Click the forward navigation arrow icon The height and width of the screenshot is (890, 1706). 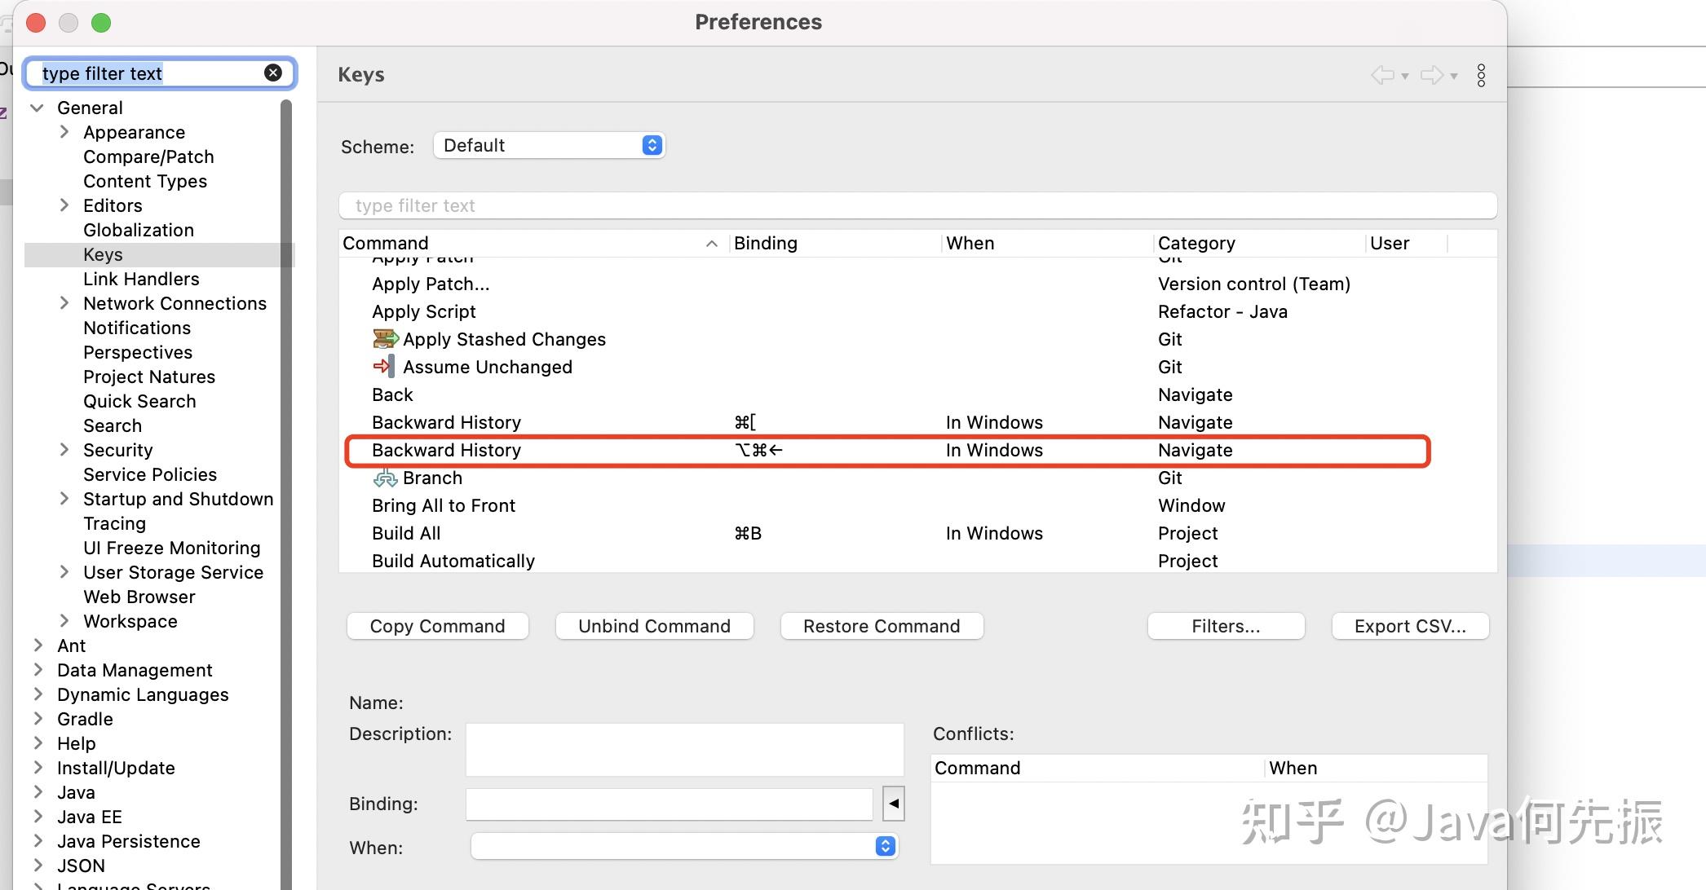click(1432, 76)
